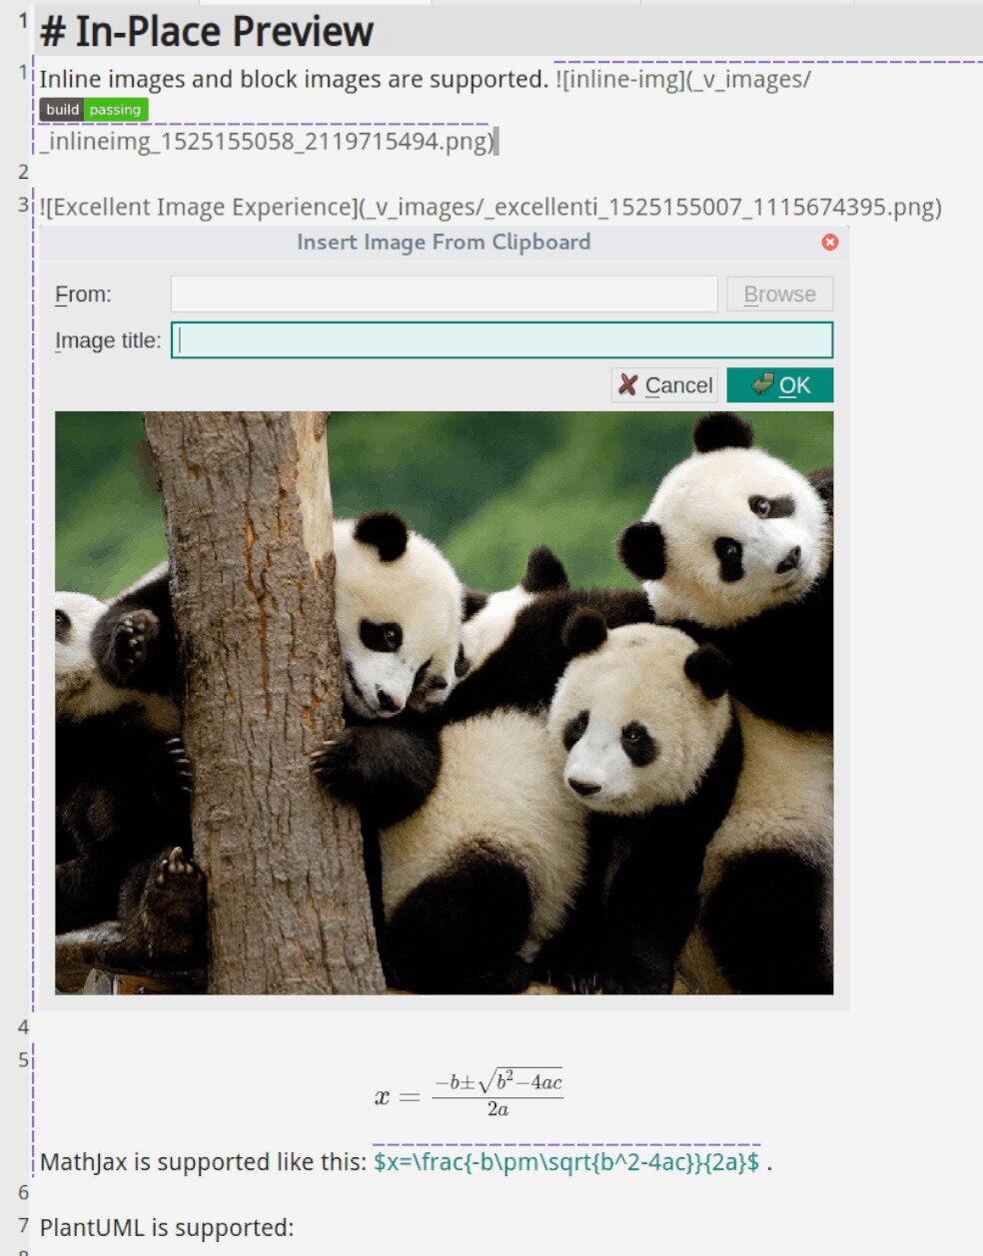Viewport: 983px width, 1256px height.
Task: Click inside the From input field
Action: click(444, 294)
